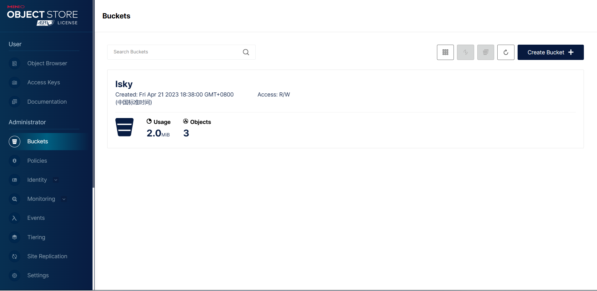Click the Settings gear icon in sidebar
Screen dimensions: 597x291
click(x=14, y=275)
